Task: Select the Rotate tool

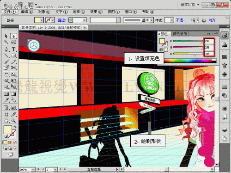Action: click(6, 75)
